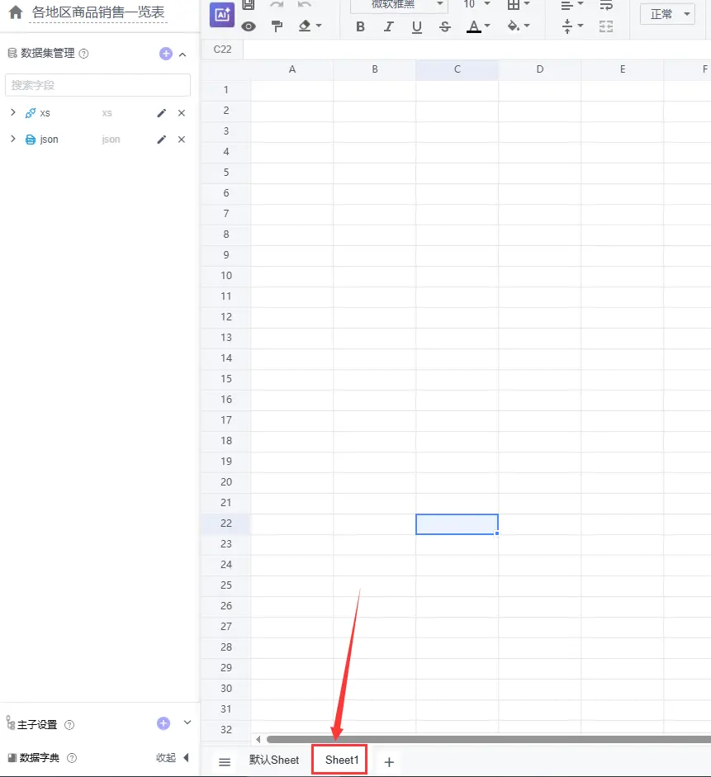The height and width of the screenshot is (777, 711).
Task: Open the sheet list menu icon
Action: tap(225, 762)
